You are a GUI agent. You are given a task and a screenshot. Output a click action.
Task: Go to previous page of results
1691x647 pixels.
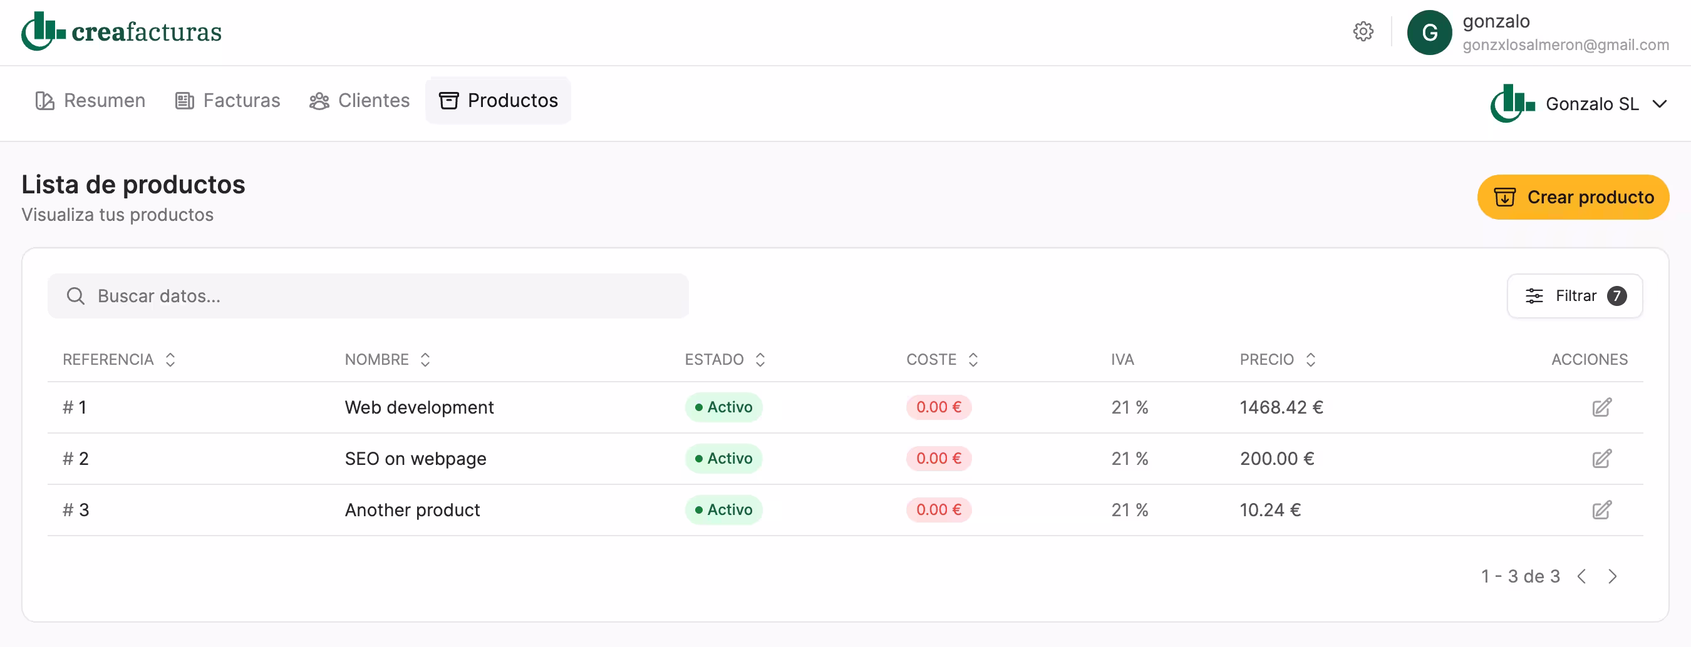click(1581, 576)
